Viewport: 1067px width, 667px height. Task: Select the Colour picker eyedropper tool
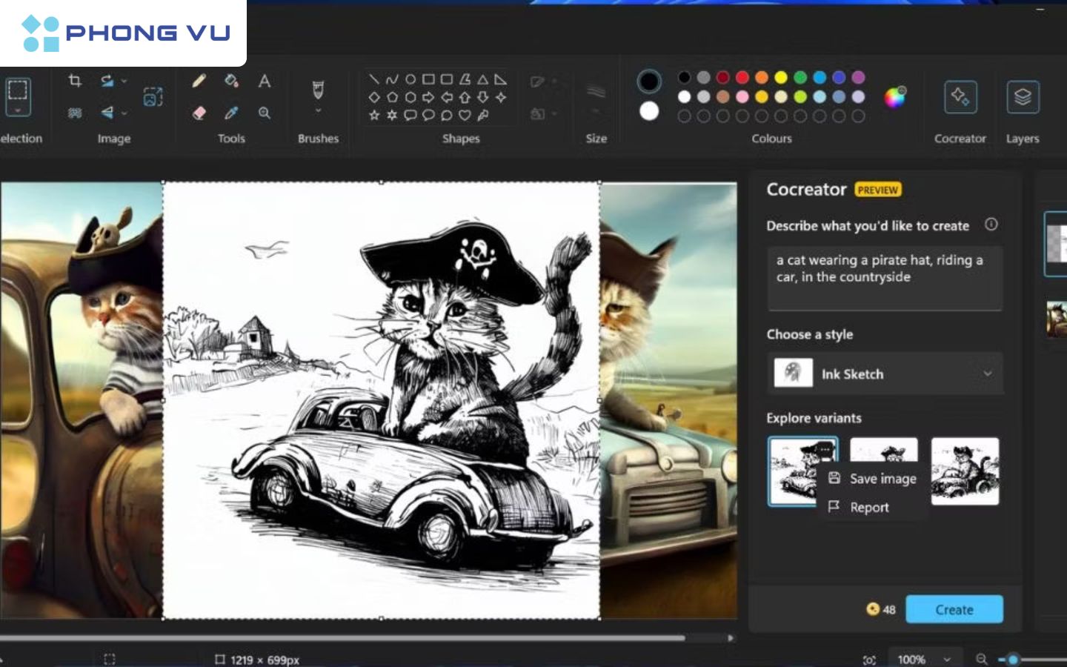tap(231, 113)
